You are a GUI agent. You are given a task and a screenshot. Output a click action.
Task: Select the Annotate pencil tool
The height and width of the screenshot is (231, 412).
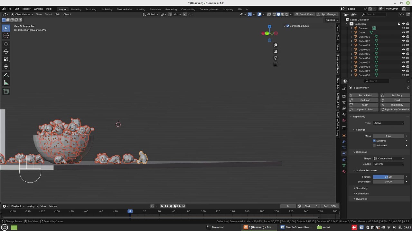[x=6, y=75]
